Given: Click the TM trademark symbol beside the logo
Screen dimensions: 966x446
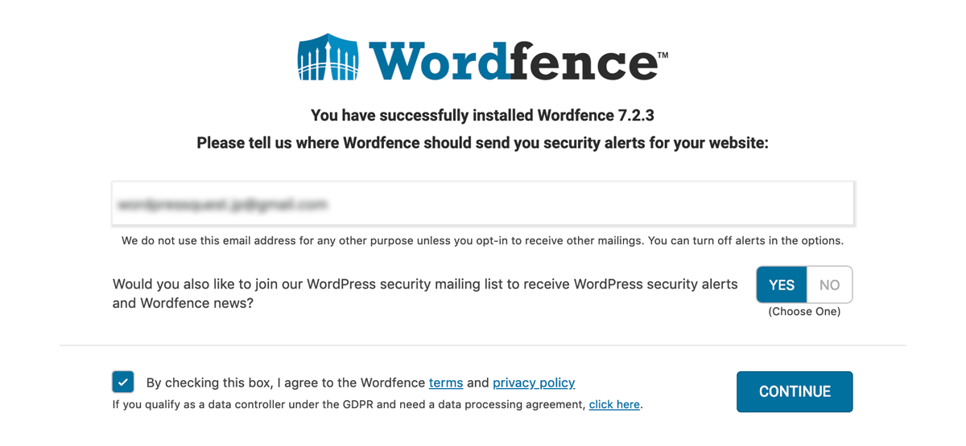Looking at the screenshot, I should click(x=663, y=55).
